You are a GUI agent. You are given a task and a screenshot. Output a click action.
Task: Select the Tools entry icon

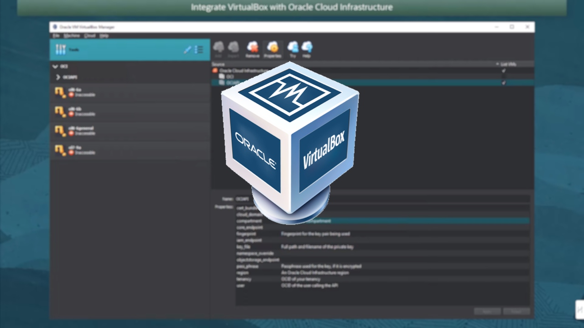[x=61, y=50]
